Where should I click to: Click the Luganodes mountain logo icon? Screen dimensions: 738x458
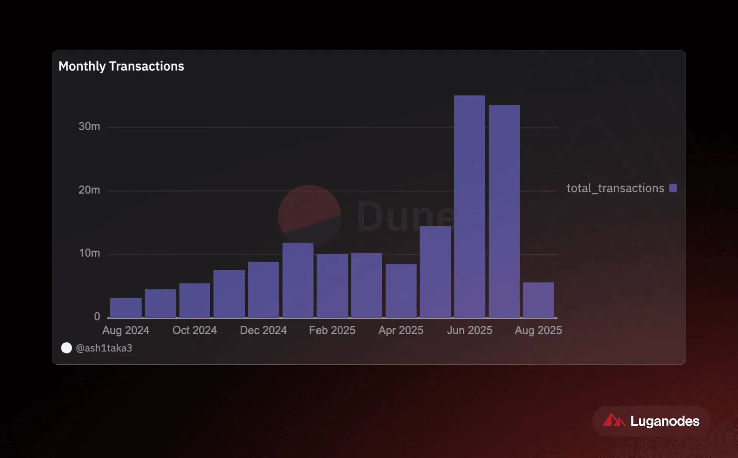click(x=614, y=420)
